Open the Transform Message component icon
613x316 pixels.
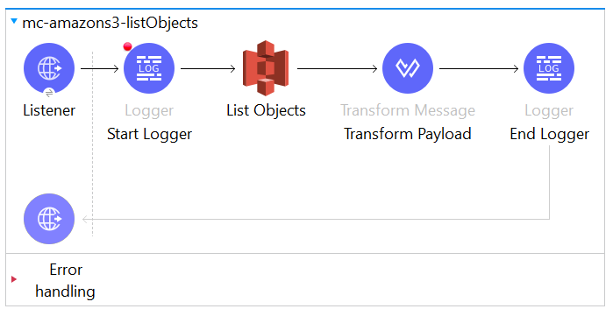click(408, 68)
